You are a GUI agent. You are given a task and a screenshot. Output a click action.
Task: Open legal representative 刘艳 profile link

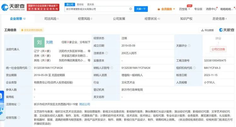(x=49, y=42)
